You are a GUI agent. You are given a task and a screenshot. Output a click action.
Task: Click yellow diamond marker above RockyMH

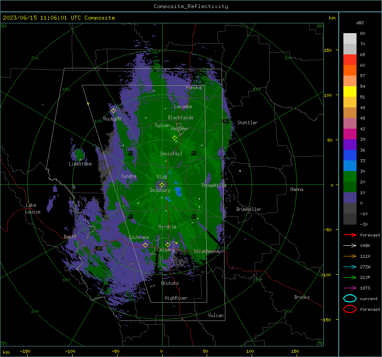point(113,111)
